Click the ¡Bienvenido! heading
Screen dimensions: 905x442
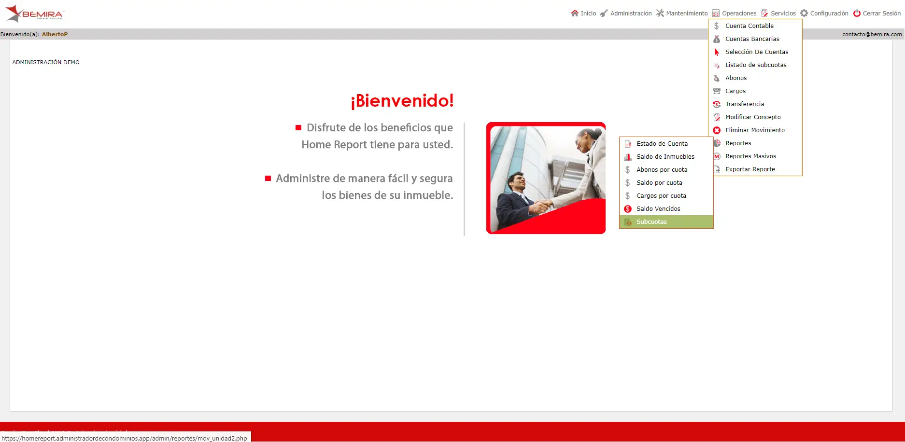402,100
